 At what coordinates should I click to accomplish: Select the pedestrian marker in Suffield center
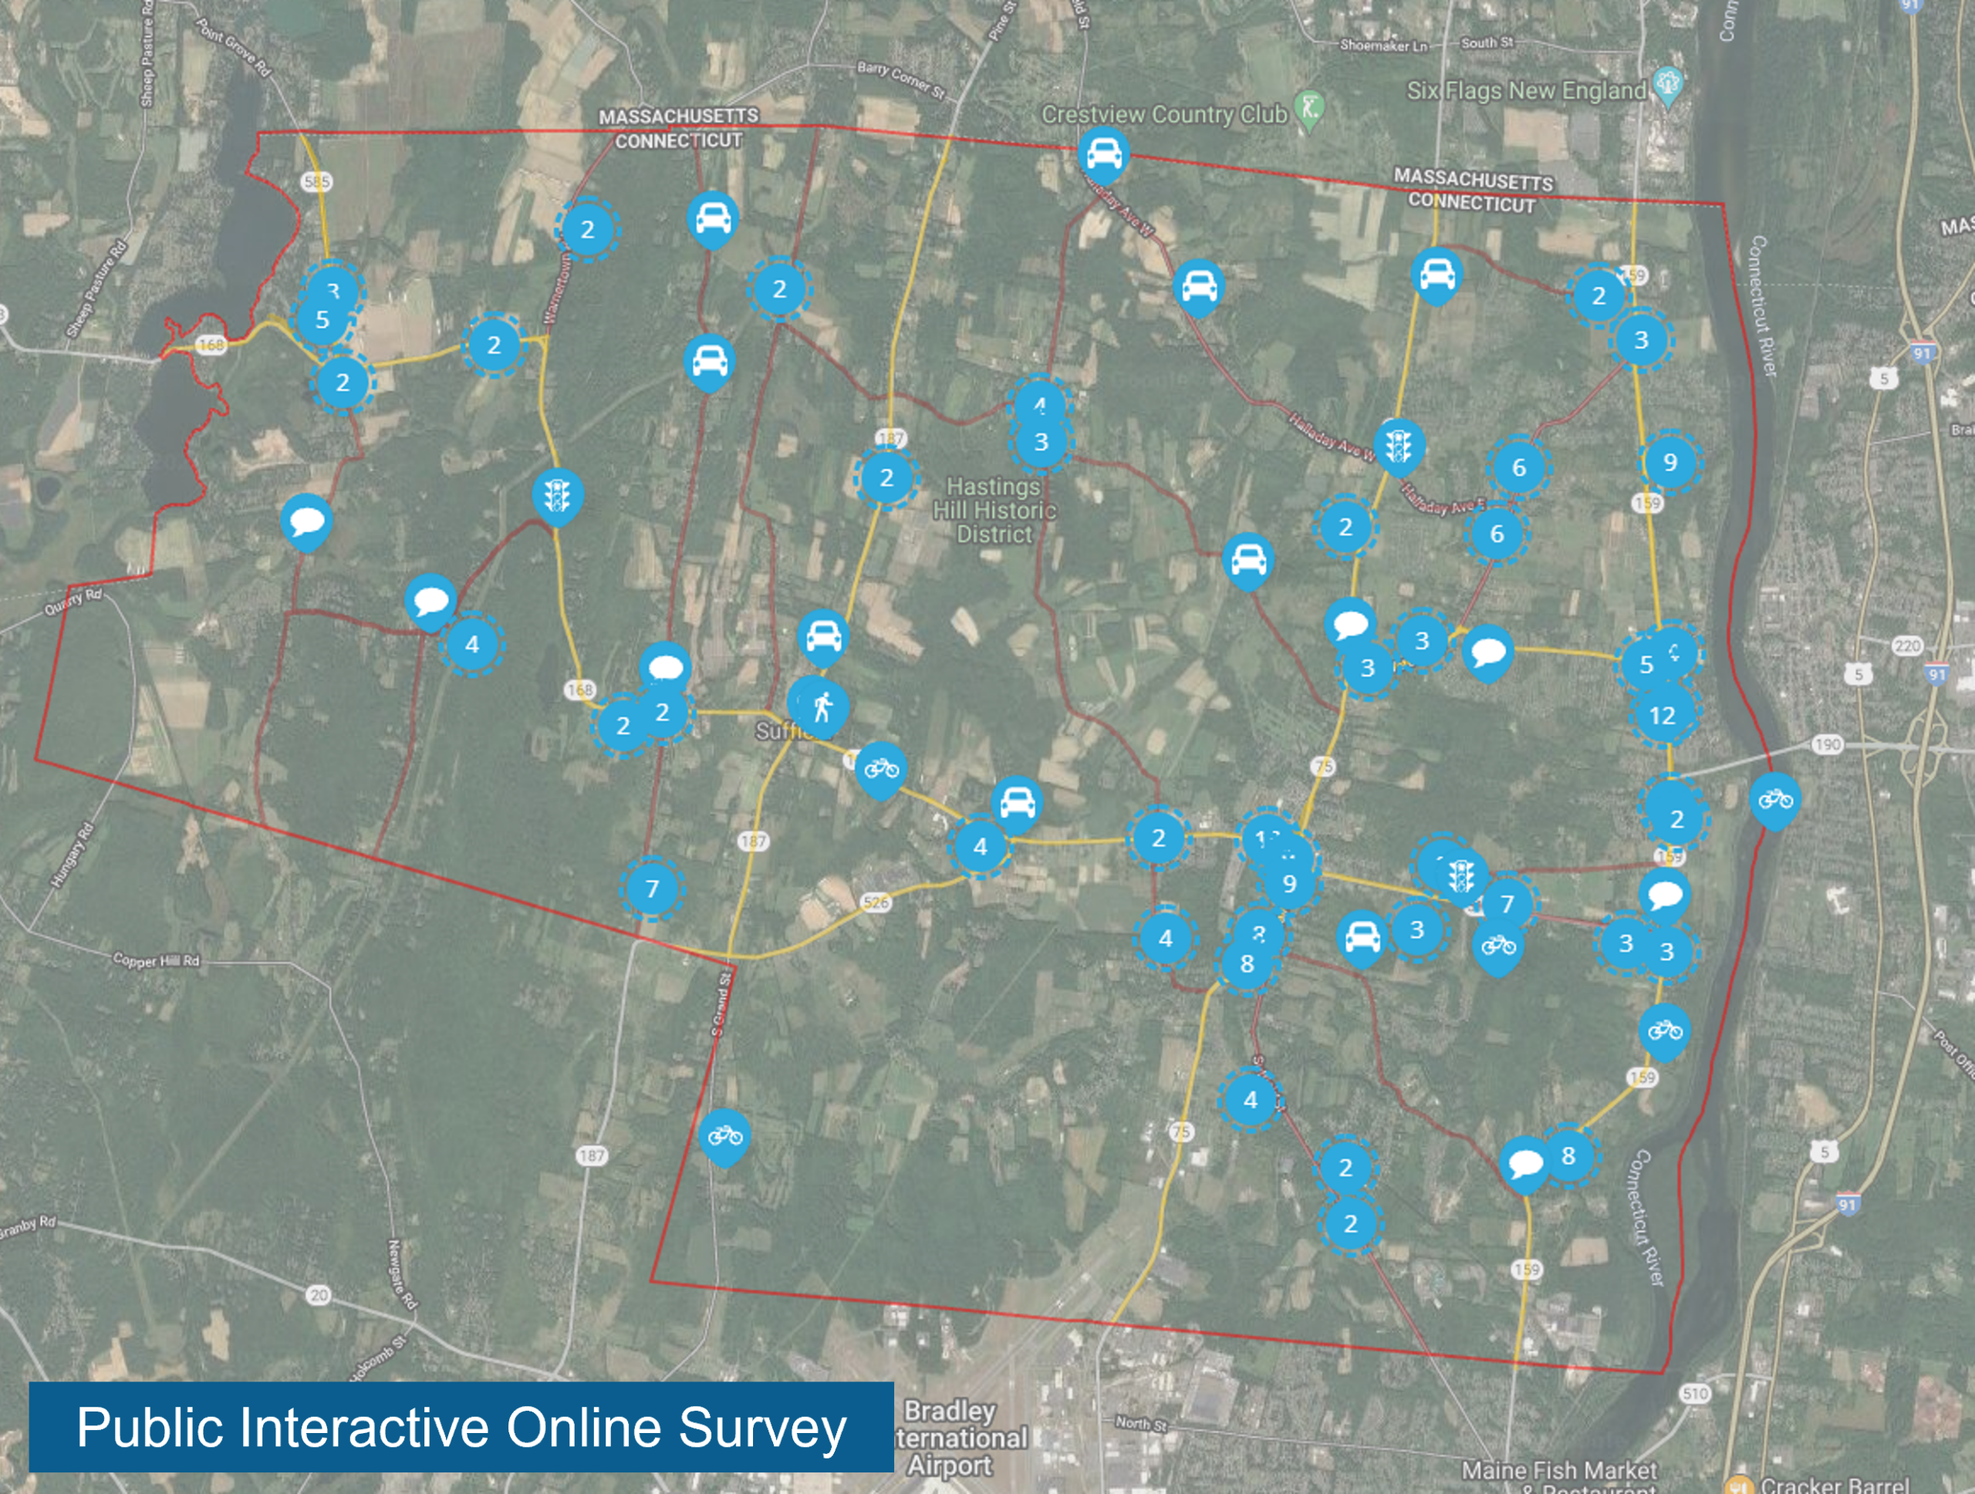pyautogui.click(x=822, y=707)
